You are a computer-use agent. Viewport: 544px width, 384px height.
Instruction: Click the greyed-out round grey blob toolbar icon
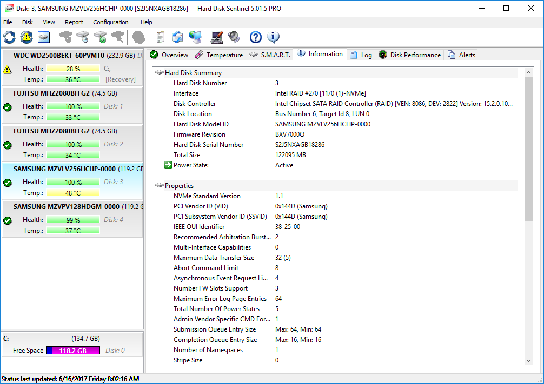click(139, 37)
